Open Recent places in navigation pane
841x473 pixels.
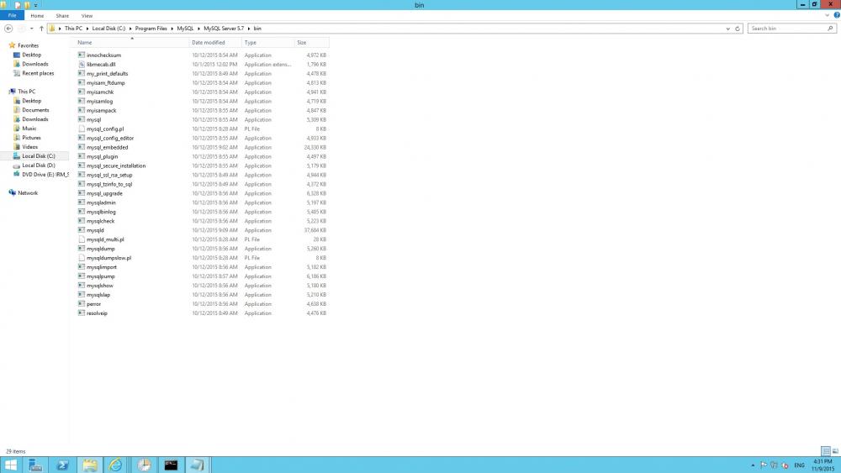point(38,73)
